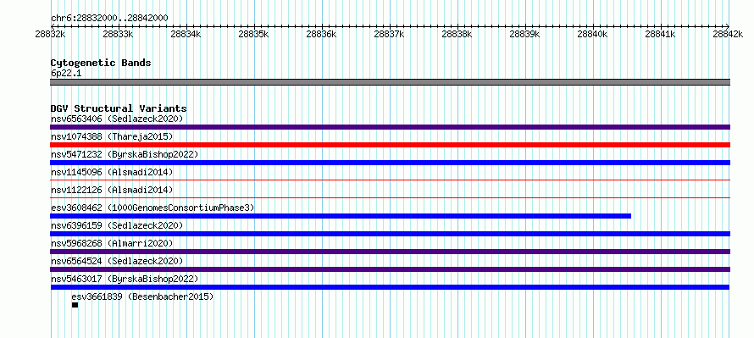Click the chr6:28832000..28842000 region label

point(109,19)
